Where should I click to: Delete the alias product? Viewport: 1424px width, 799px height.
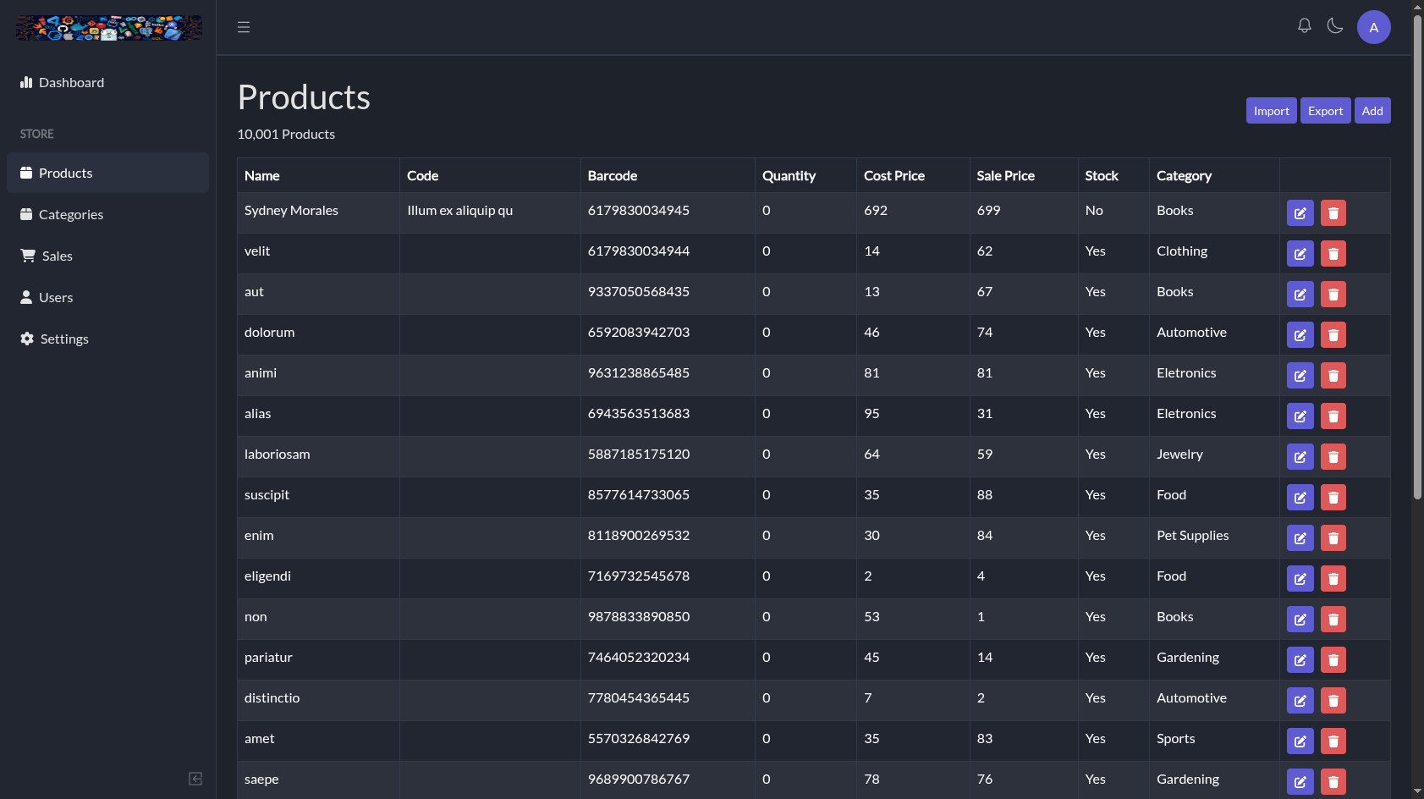(1333, 416)
